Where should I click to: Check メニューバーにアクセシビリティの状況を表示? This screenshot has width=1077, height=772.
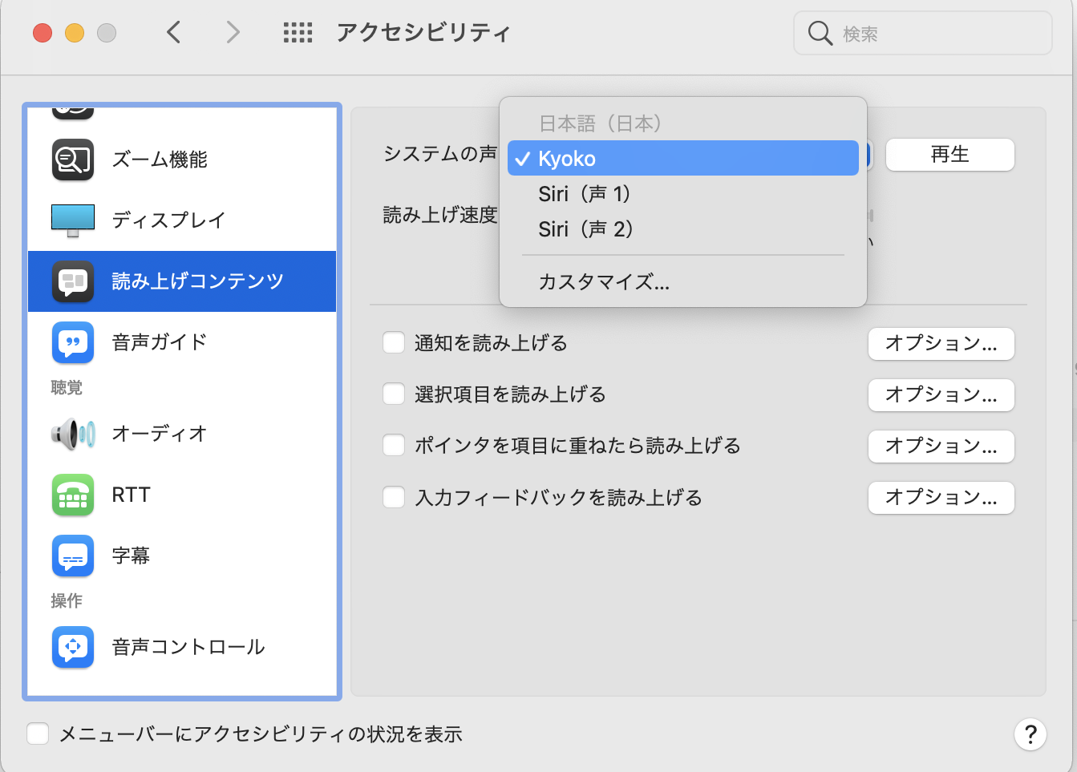pyautogui.click(x=38, y=734)
